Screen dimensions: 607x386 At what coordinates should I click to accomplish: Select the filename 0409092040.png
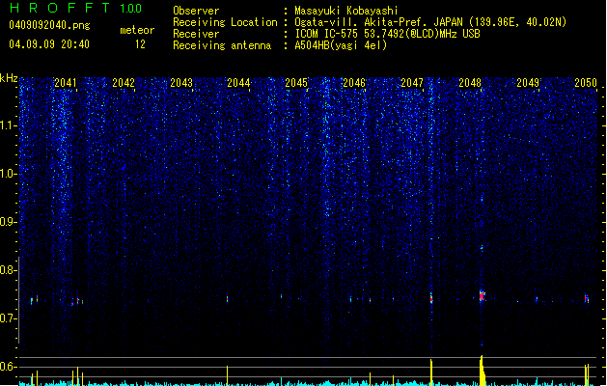click(x=49, y=25)
